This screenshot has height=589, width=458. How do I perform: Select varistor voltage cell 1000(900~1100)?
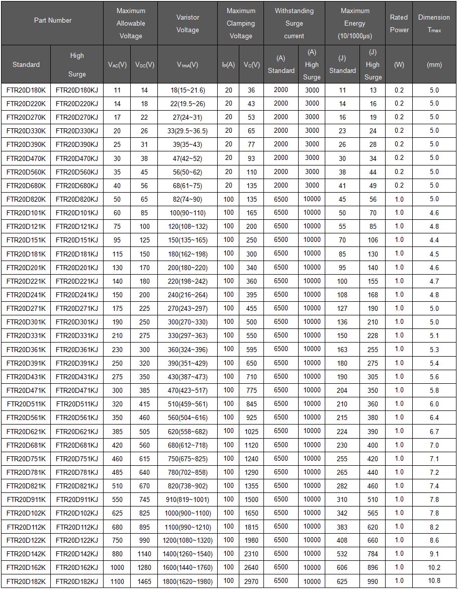[188, 513]
